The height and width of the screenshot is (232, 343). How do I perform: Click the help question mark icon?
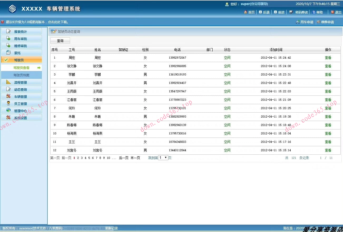pyautogui.click(x=313, y=12)
